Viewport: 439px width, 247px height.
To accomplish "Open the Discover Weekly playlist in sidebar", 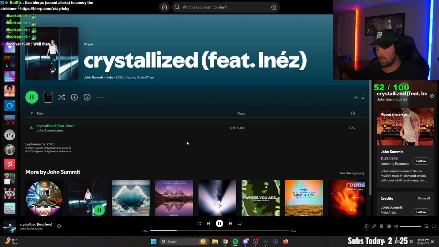I will pyautogui.click(x=10, y=193).
